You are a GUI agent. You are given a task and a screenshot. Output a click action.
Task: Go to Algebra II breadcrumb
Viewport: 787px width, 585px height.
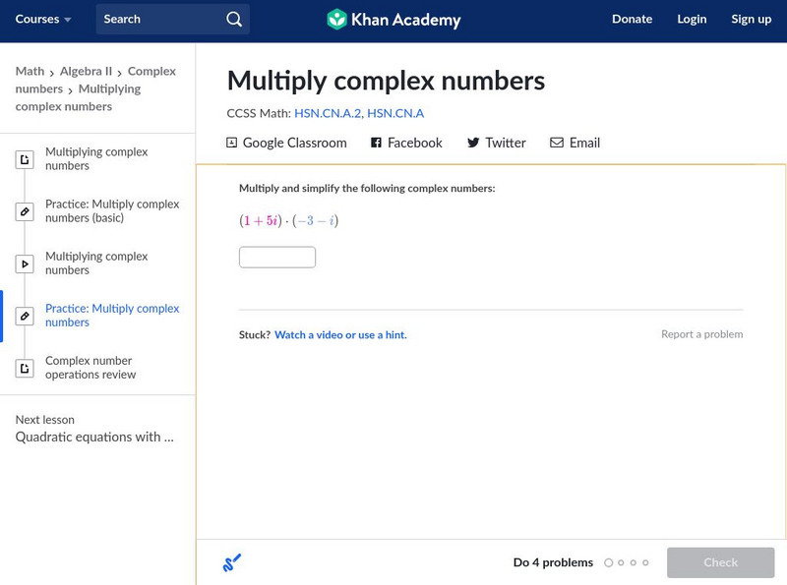pos(87,72)
